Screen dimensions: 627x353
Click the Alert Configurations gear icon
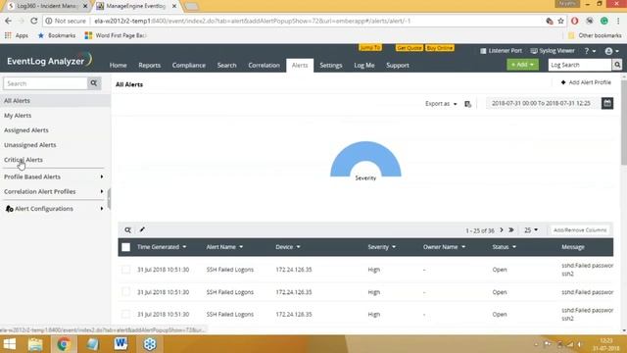point(10,209)
